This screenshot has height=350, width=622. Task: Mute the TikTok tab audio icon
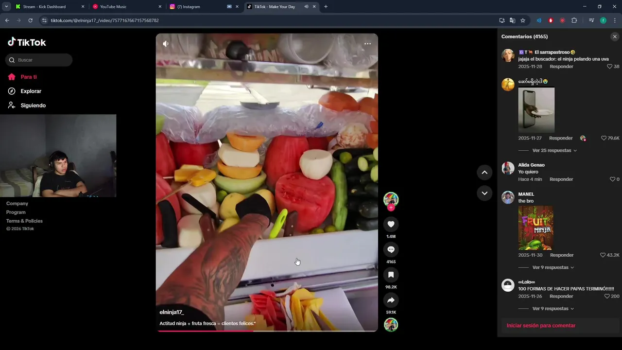306,7
